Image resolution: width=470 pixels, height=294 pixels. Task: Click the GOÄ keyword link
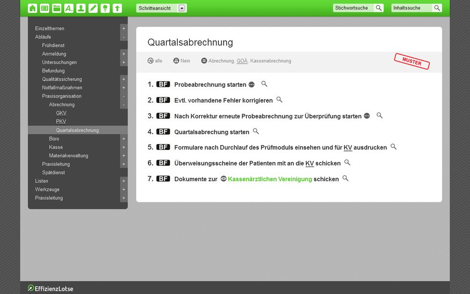[242, 61]
